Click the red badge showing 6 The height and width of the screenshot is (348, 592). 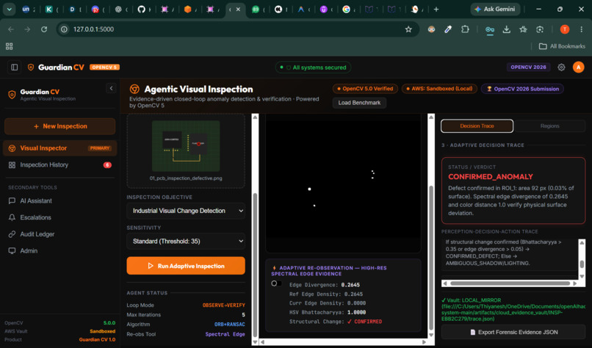[107, 165]
